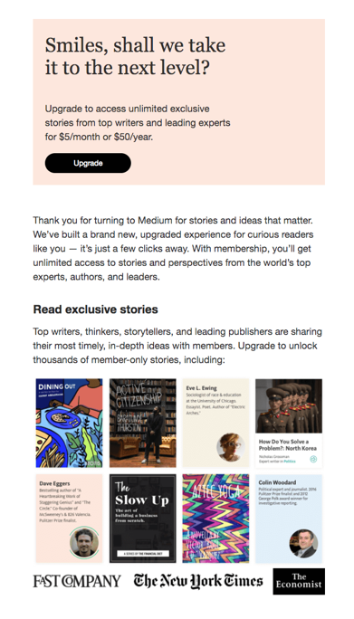
Task: Click Colin Woodard's round profile picture
Action: click(303, 543)
